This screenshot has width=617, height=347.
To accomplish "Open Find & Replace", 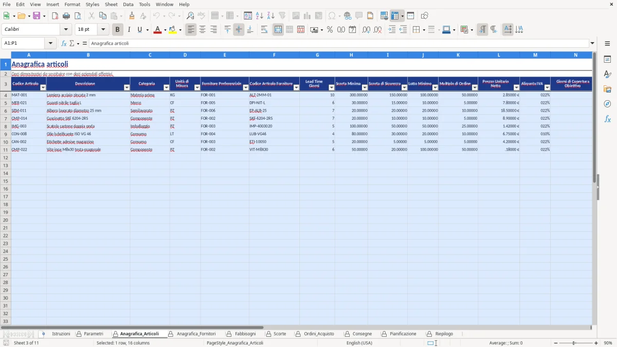I will pyautogui.click(x=190, y=16).
